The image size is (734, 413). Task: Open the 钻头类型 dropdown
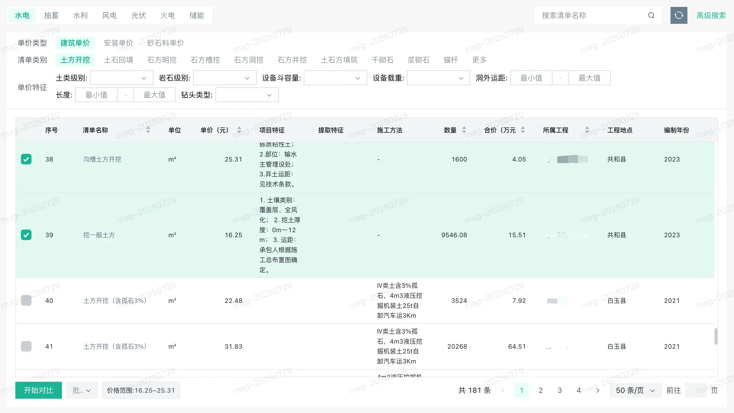point(247,95)
